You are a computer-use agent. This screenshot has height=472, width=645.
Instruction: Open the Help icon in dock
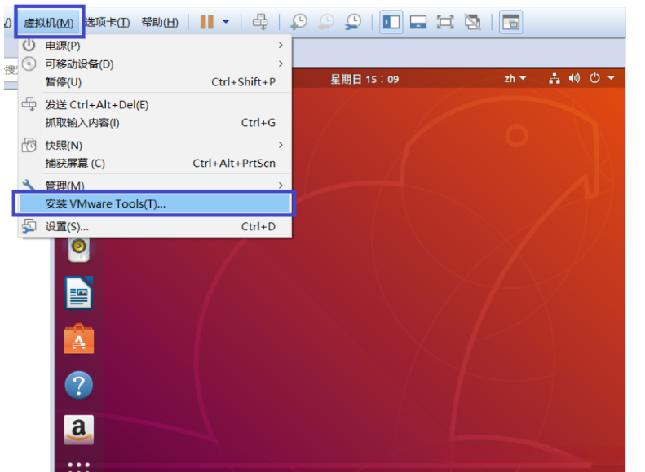78,385
